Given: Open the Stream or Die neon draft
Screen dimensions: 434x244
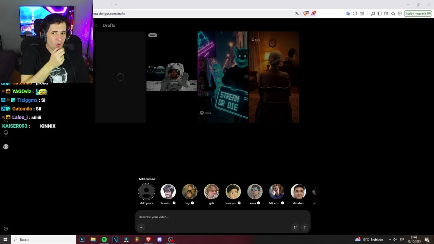Looking at the screenshot, I should [x=223, y=77].
